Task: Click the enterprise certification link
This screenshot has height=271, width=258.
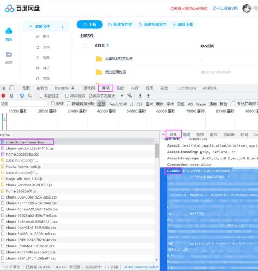Action: click(x=225, y=9)
